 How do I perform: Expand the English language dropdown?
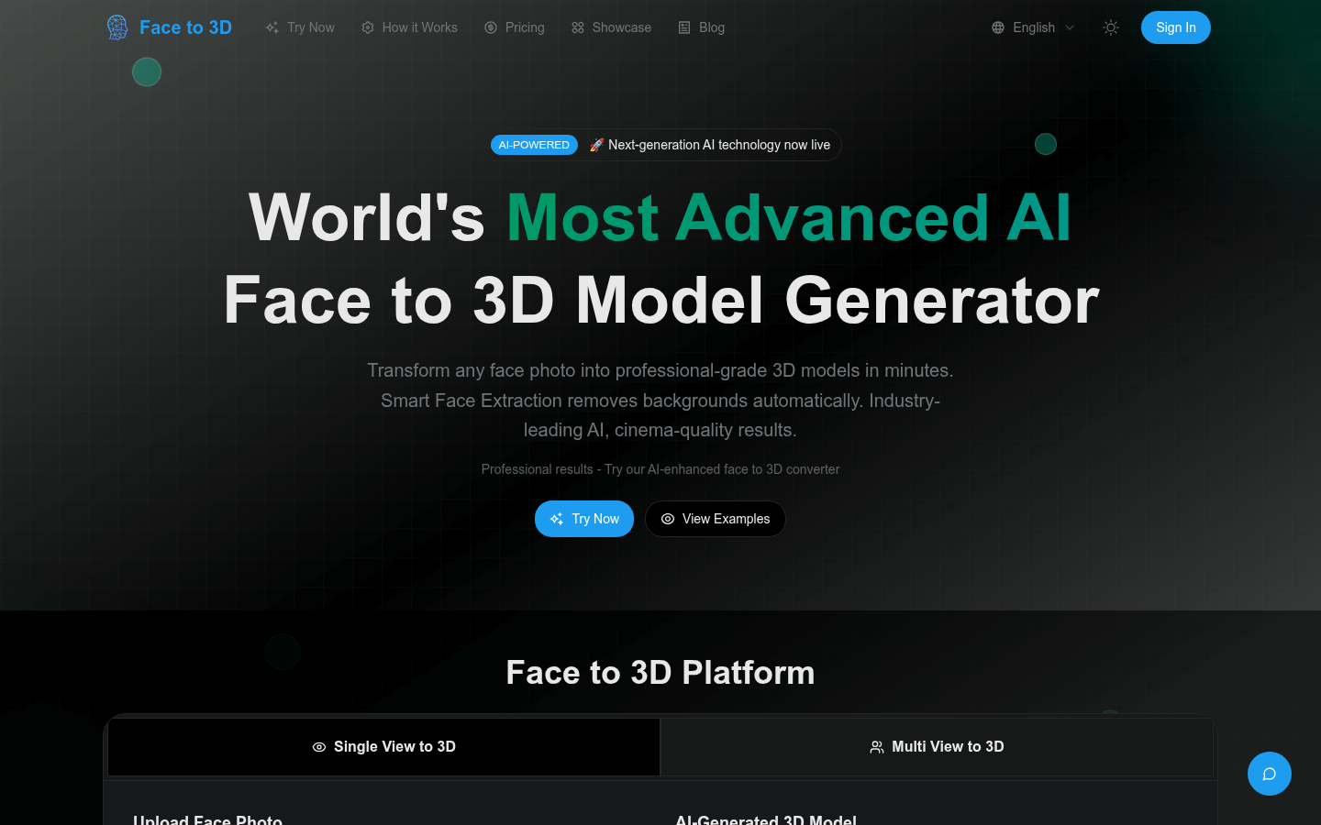point(1034,27)
